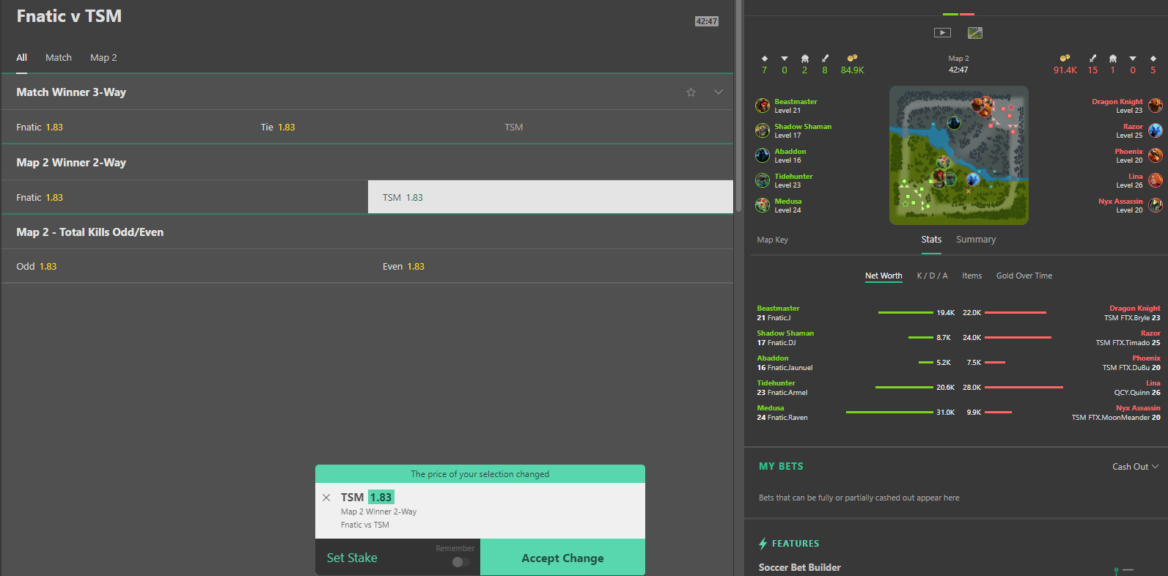Click Razor's 24.0K net worth bar

click(x=1018, y=338)
